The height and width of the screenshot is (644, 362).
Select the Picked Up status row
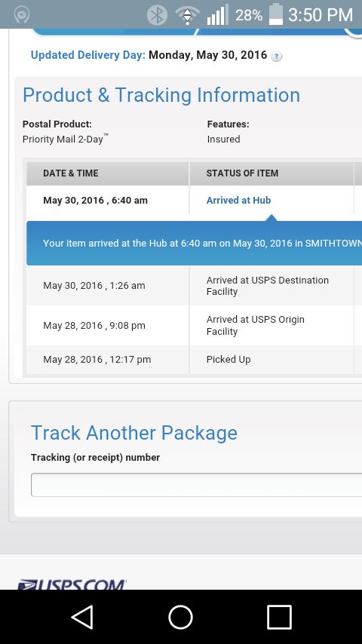194,360
